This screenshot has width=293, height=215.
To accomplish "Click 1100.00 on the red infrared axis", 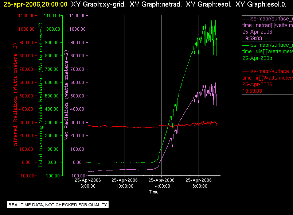I will pyautogui.click(x=26, y=16).
